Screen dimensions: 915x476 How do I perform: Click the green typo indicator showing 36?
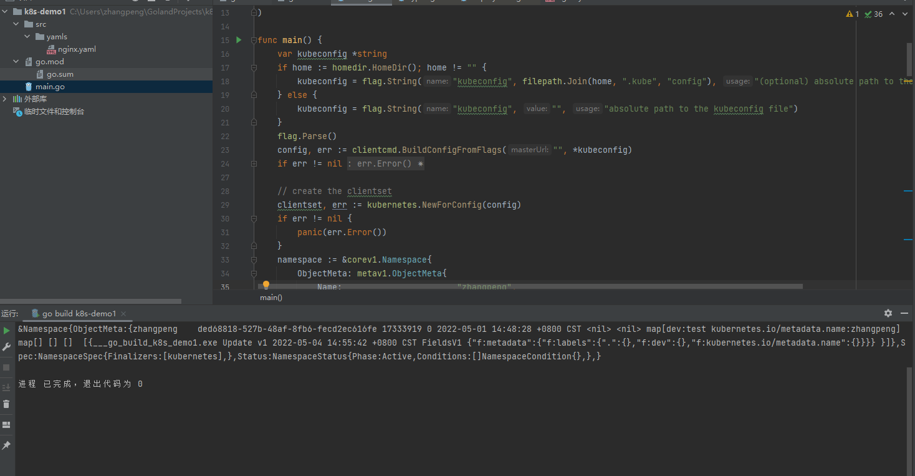click(x=874, y=14)
